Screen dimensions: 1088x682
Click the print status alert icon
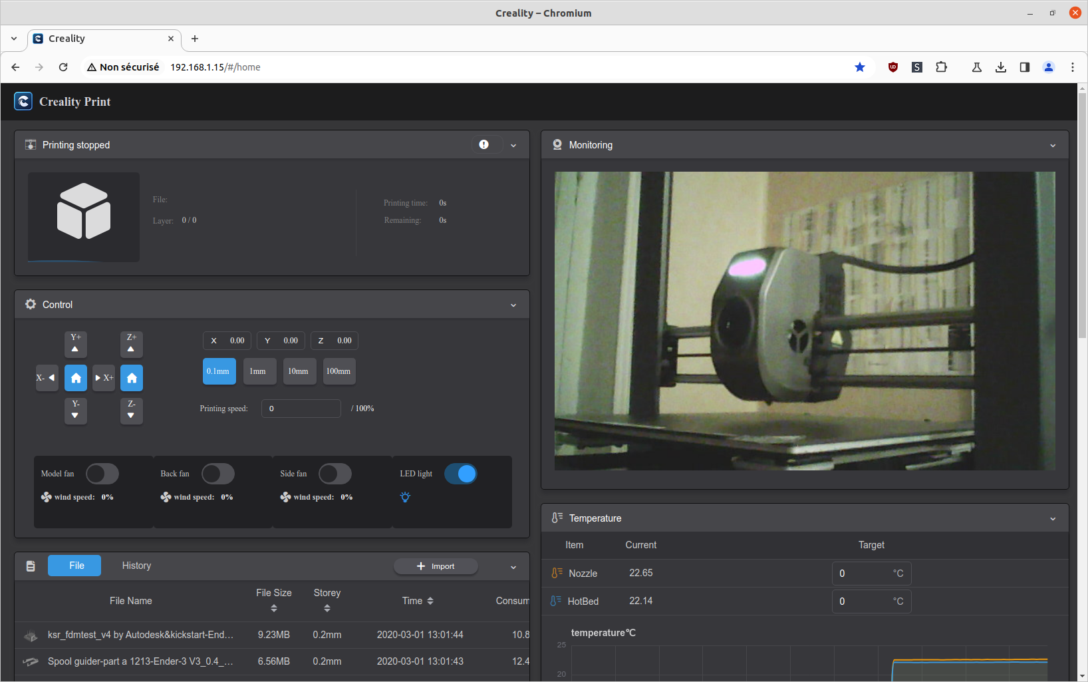(483, 144)
